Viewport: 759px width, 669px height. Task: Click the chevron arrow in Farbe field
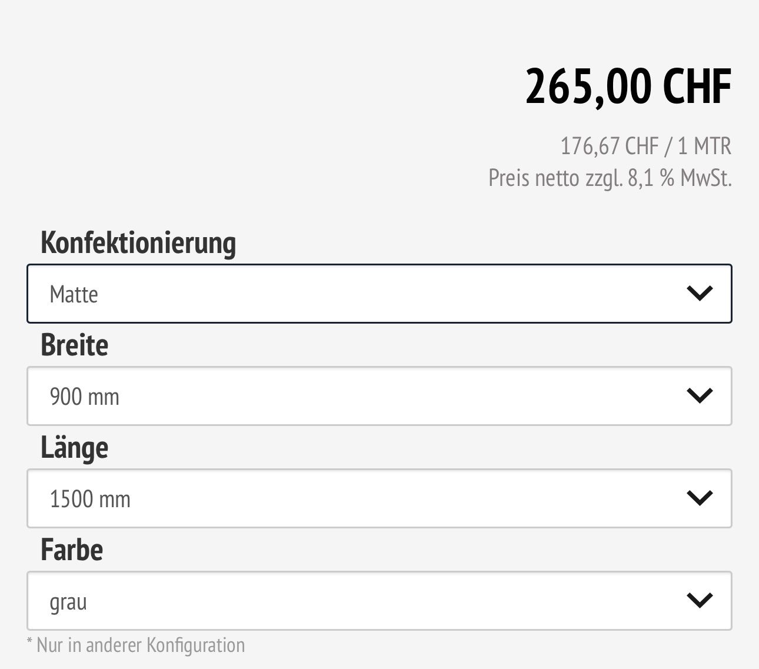[700, 600]
